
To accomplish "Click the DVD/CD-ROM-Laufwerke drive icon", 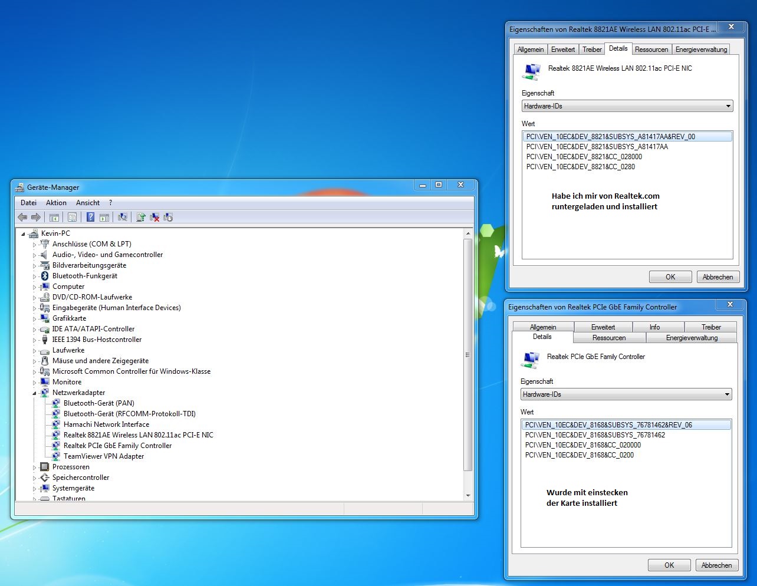I will pyautogui.click(x=45, y=297).
